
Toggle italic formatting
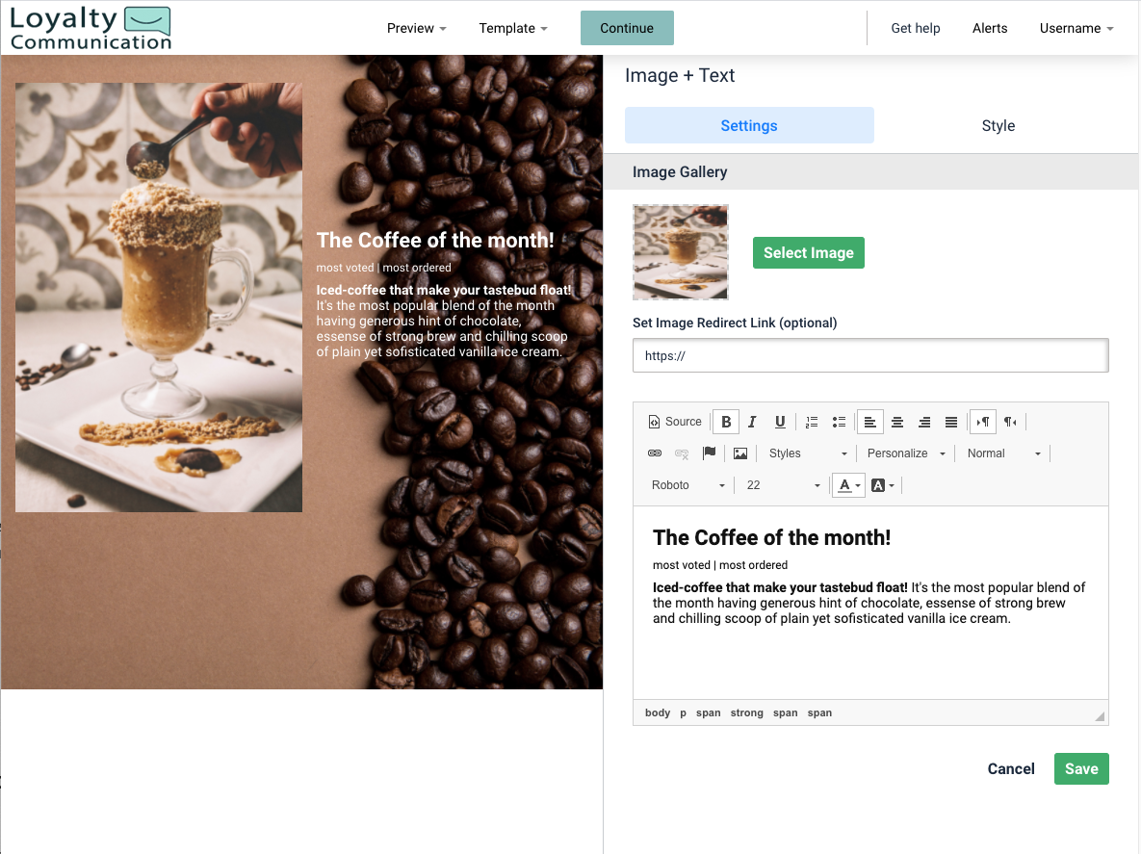pyautogui.click(x=752, y=421)
